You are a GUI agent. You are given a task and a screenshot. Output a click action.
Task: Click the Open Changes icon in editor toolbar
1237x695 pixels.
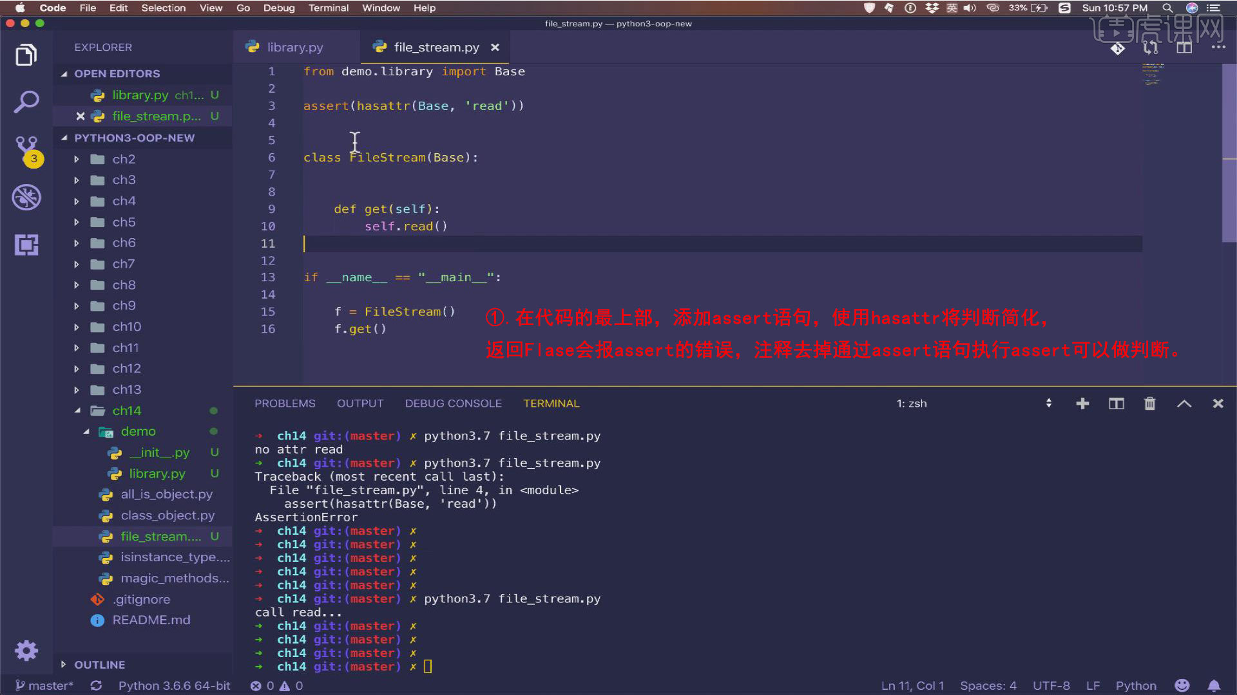tap(1118, 48)
